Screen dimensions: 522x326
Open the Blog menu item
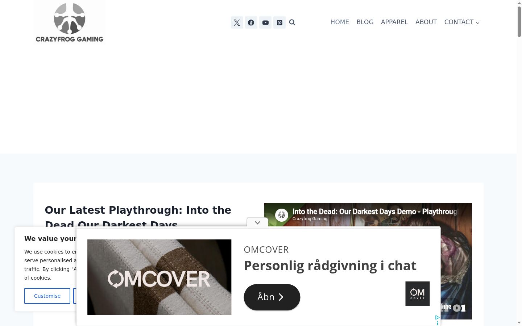pos(365,22)
